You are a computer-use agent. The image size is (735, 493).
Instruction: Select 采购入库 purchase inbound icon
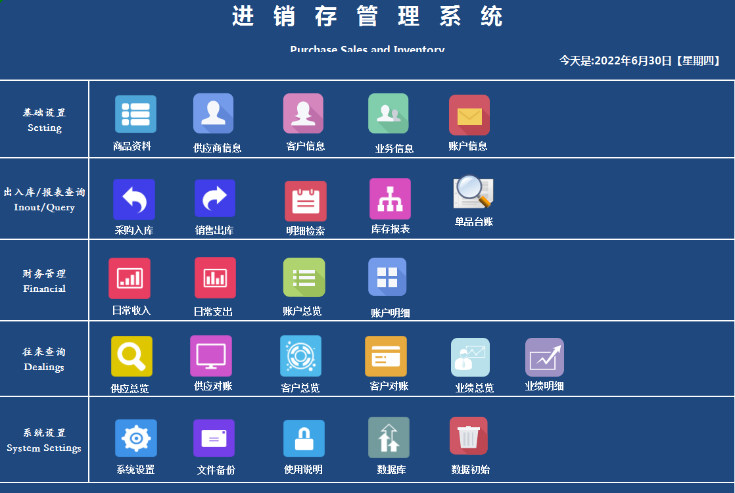pos(135,198)
